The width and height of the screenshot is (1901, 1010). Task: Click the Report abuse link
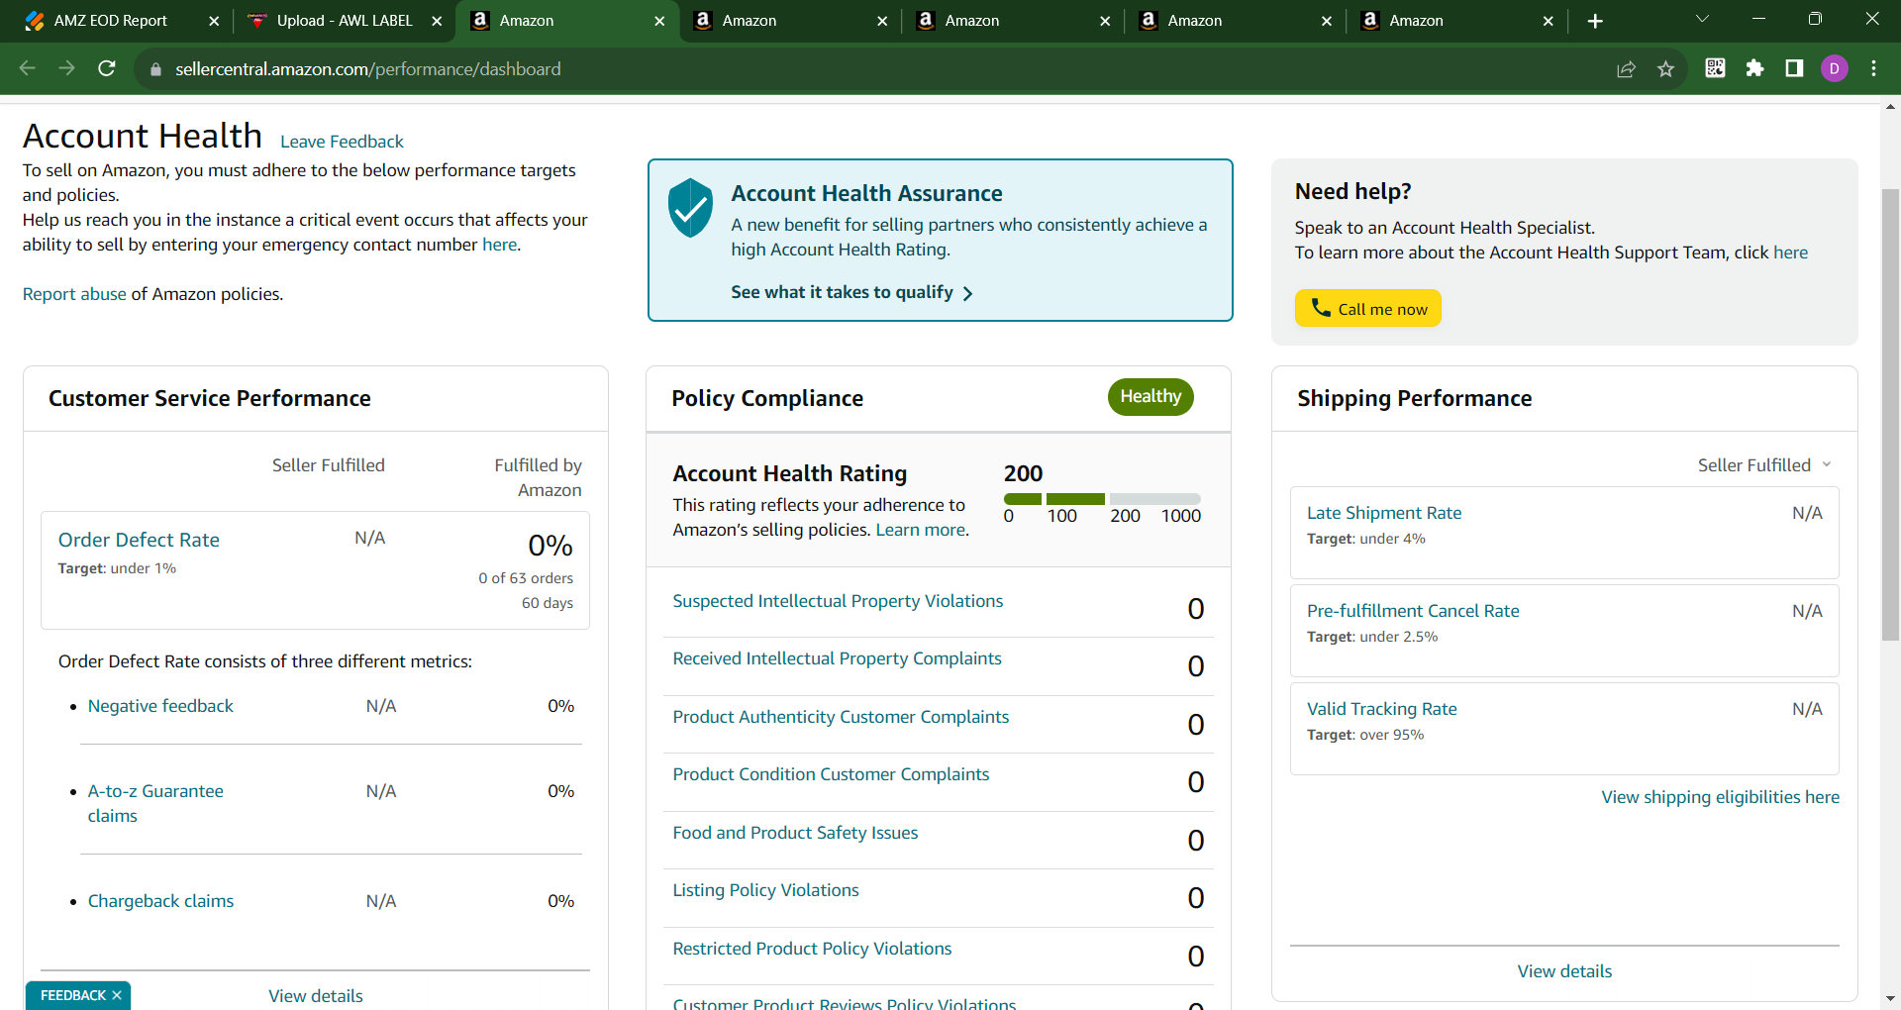tap(74, 294)
